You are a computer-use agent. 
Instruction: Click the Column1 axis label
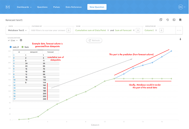(95, 125)
